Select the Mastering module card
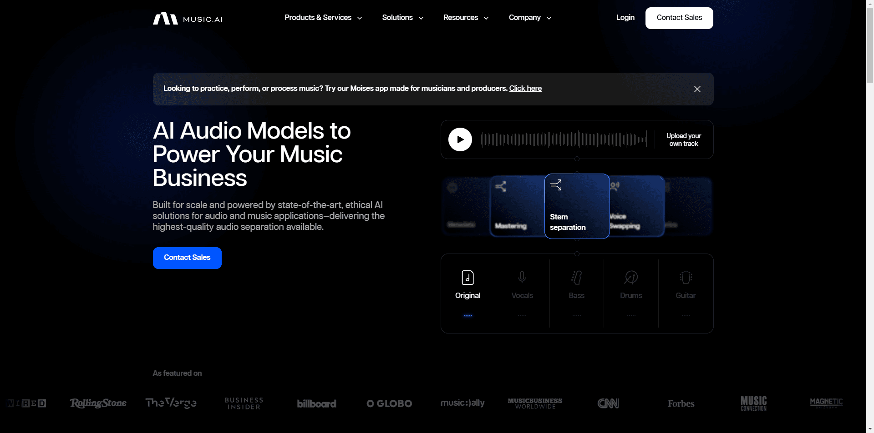The height and width of the screenshot is (433, 874). [x=517, y=206]
